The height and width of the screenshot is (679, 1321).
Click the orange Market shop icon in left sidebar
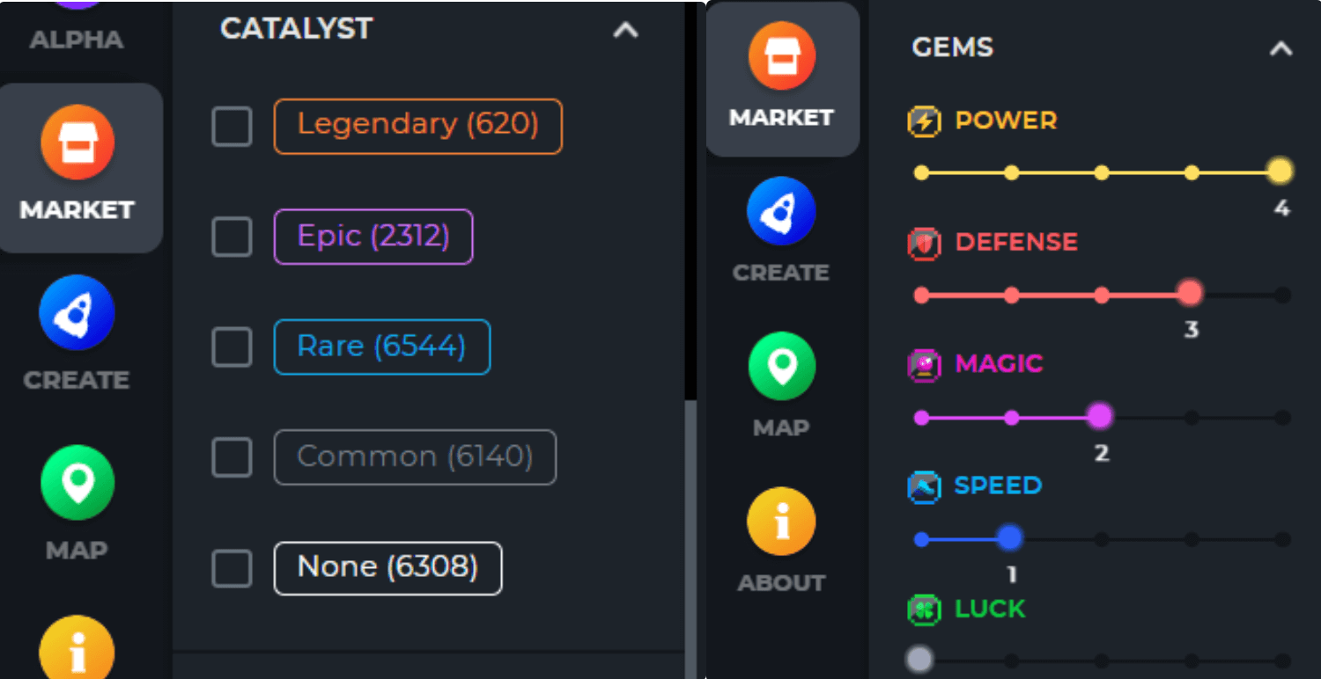(x=77, y=142)
